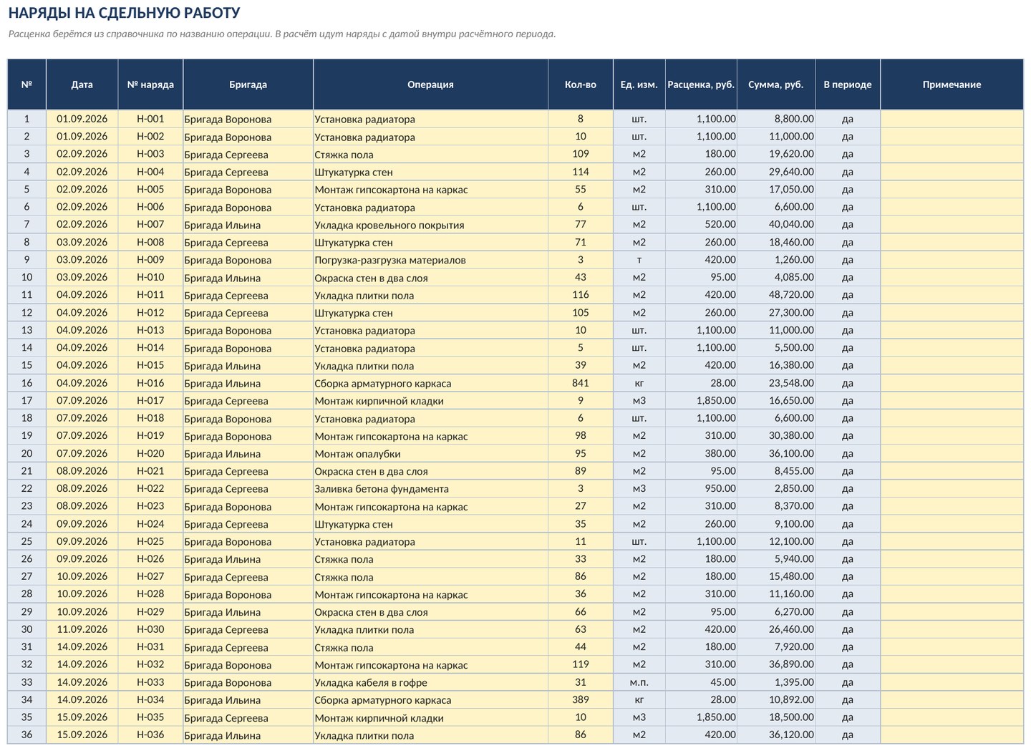
Task: Click order number cell "Н-001"
Action: click(150, 119)
